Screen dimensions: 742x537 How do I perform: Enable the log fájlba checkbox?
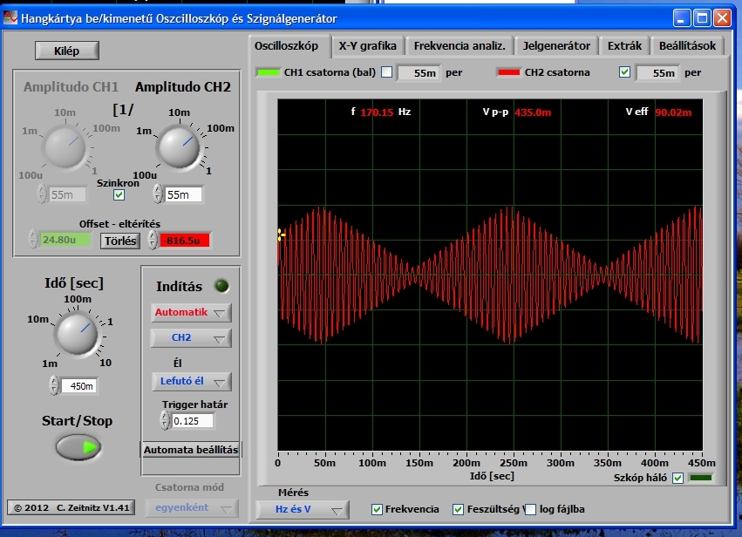point(530,510)
